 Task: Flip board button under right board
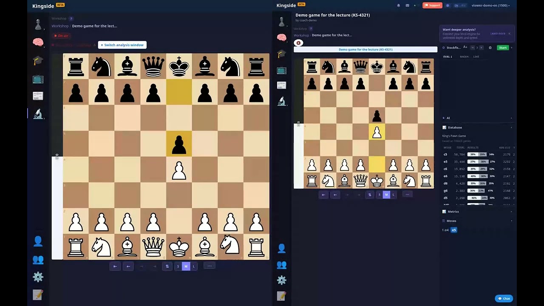(370, 195)
